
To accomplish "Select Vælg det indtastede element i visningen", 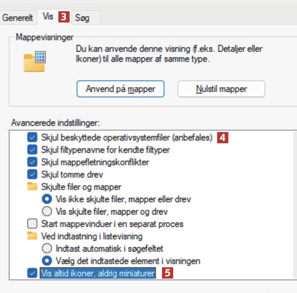I will tap(47, 261).
